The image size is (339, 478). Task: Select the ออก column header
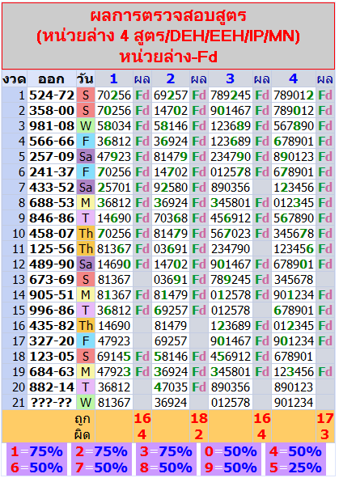[52, 79]
